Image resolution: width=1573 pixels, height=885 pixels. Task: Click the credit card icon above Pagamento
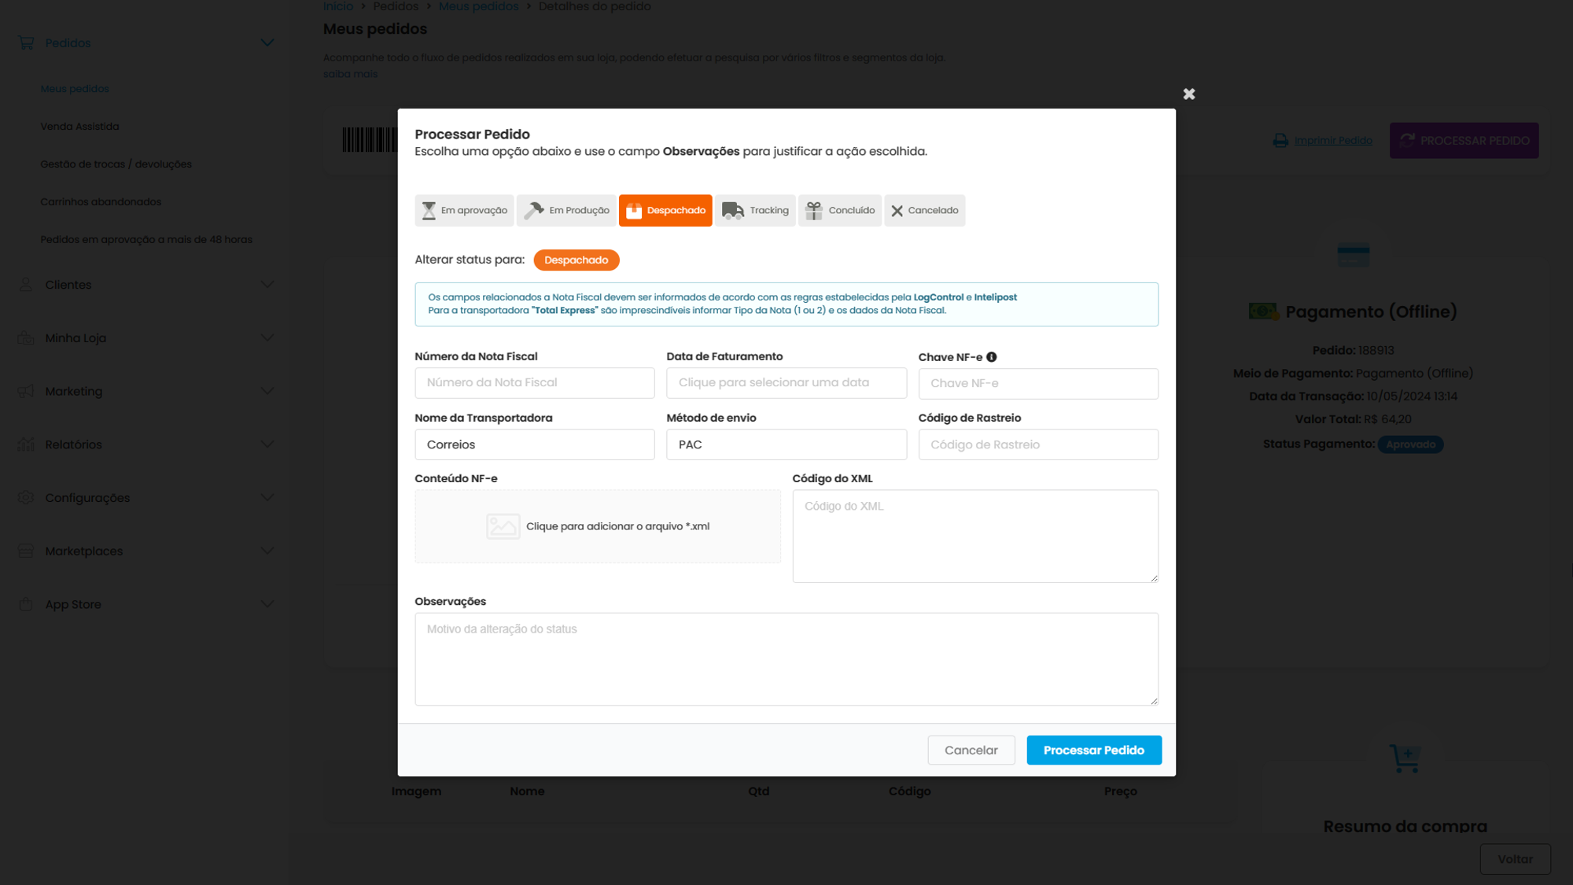pos(1354,255)
